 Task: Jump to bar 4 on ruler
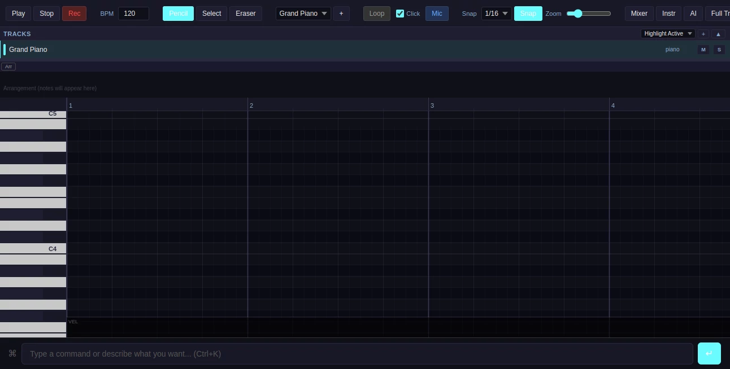[x=613, y=106]
